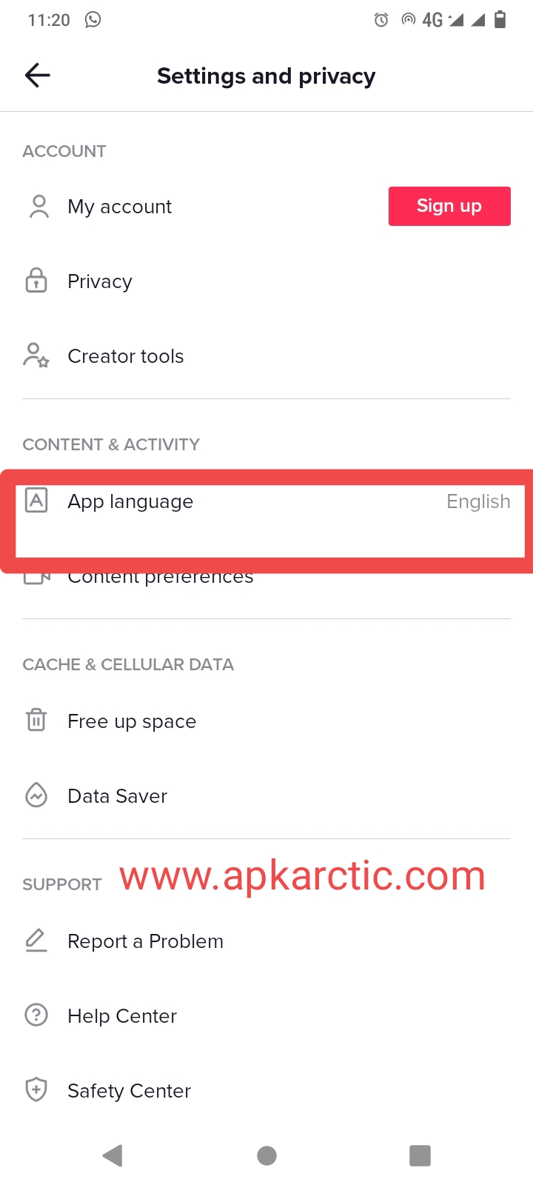Click the Data Saver droplet icon
Viewport: 533px width, 1185px height.
coord(36,795)
